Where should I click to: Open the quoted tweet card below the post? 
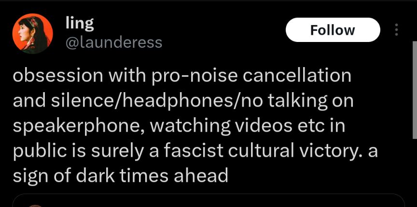pos(209,200)
